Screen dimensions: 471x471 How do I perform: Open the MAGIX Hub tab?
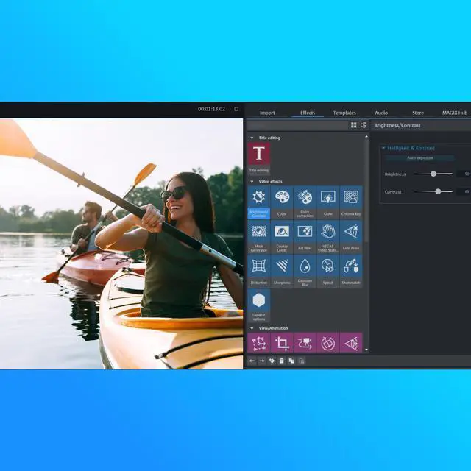point(455,113)
